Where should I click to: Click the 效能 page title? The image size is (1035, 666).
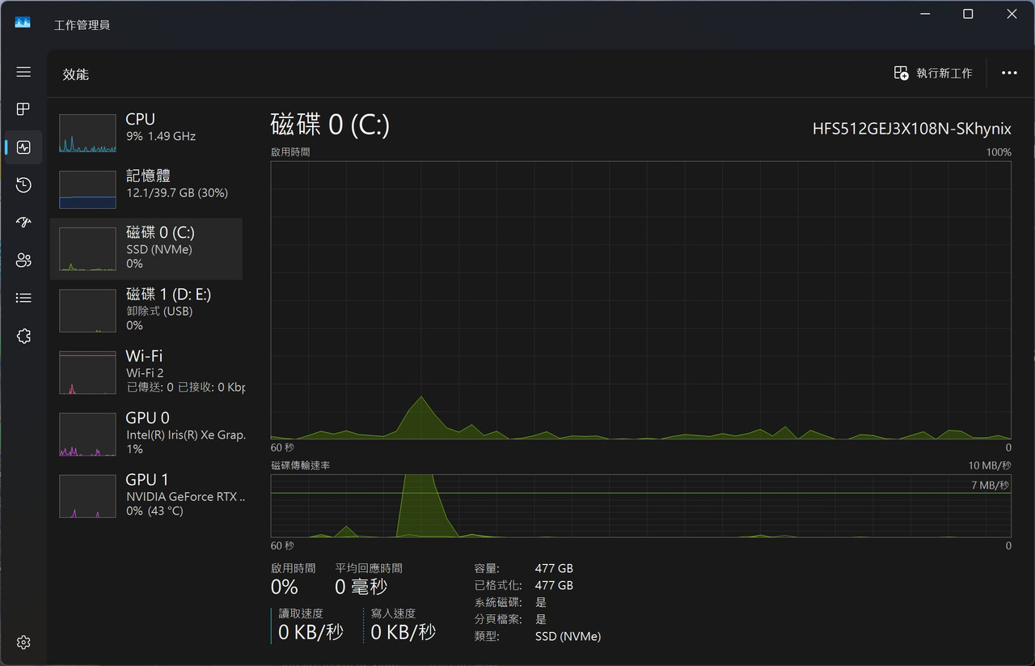pyautogui.click(x=76, y=74)
